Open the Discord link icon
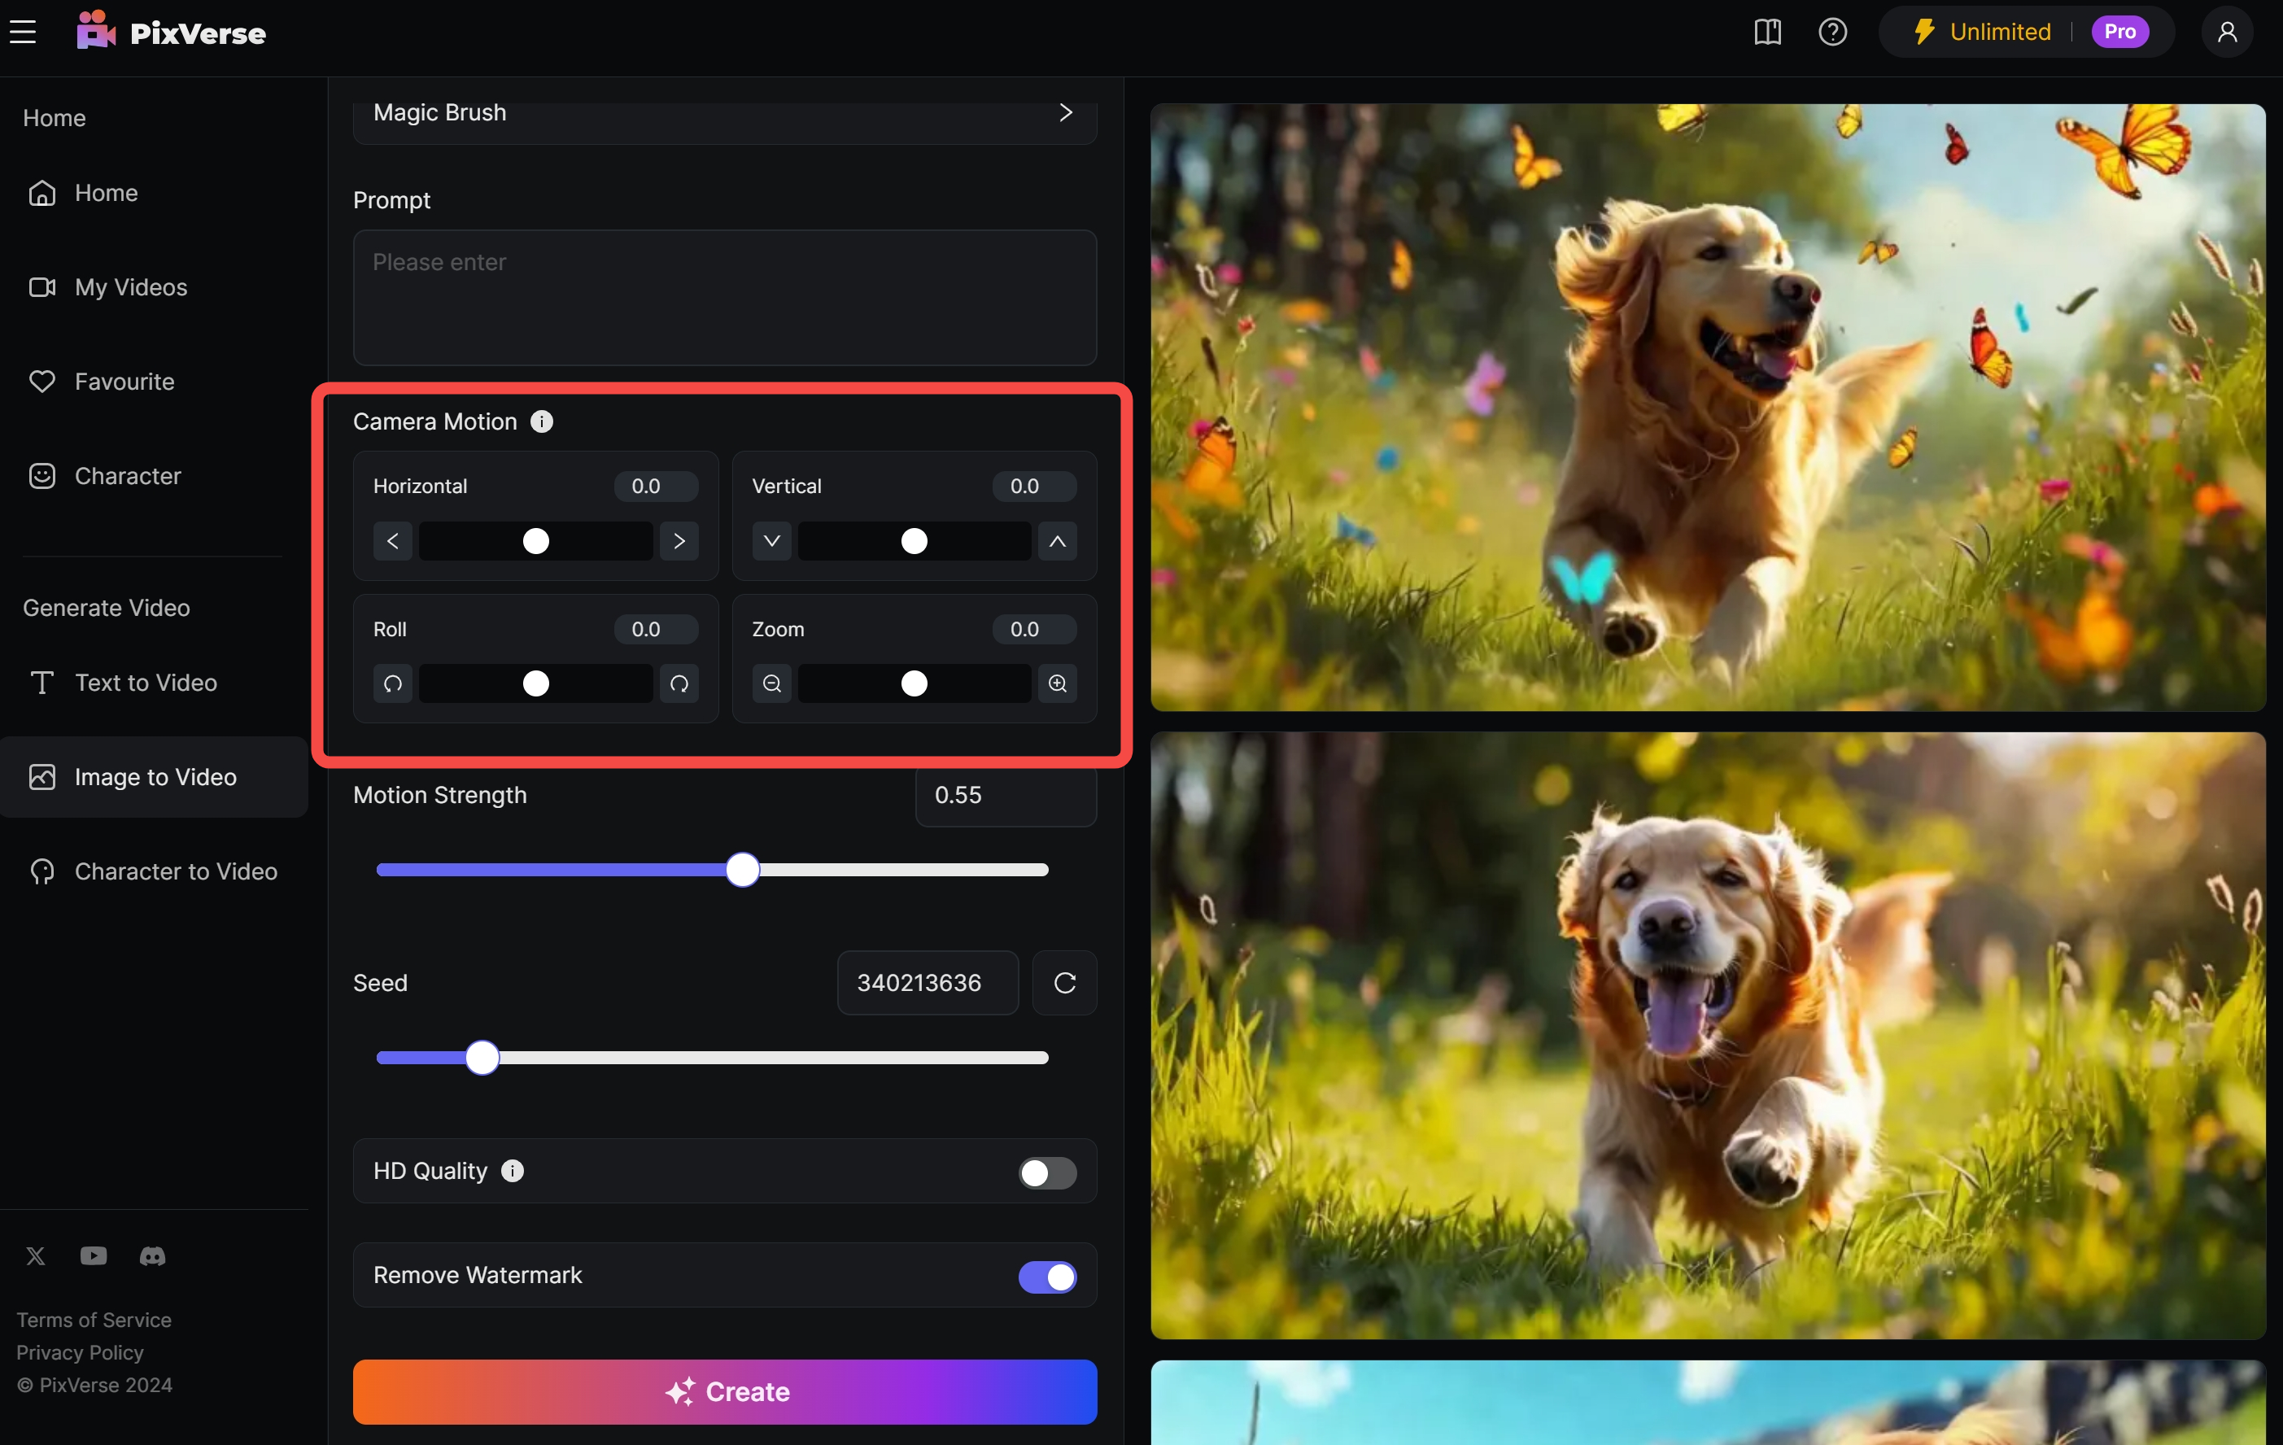The image size is (2283, 1445). pyautogui.click(x=153, y=1256)
